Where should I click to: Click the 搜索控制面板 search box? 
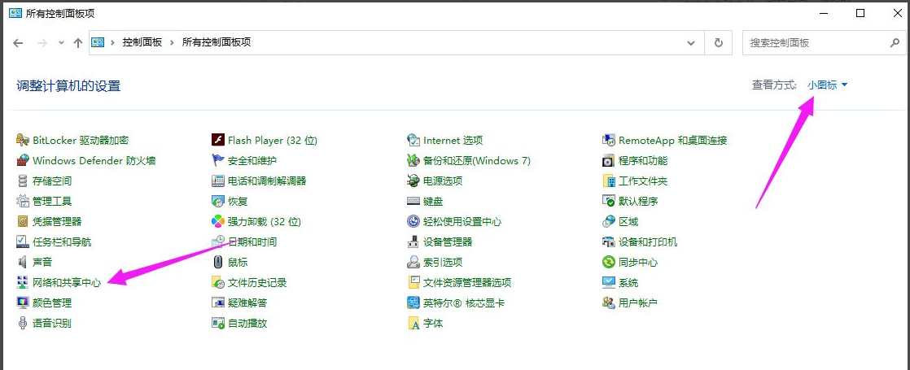[x=814, y=42]
